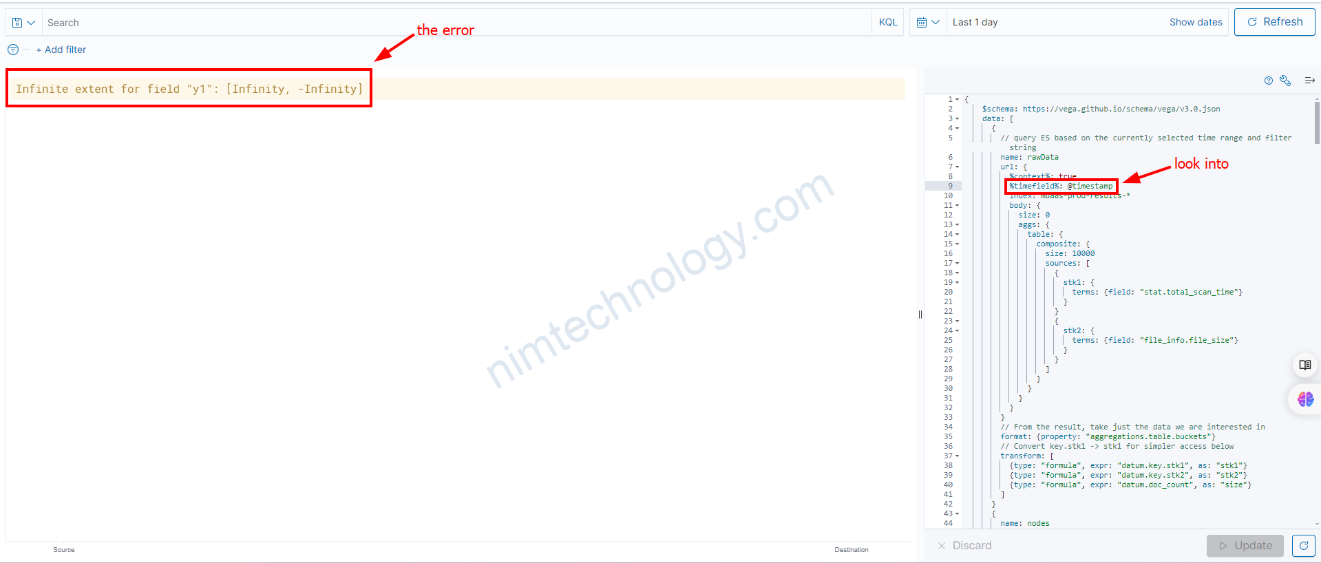
Task: Toggle auto-apply changes button beside Update
Action: point(1303,546)
